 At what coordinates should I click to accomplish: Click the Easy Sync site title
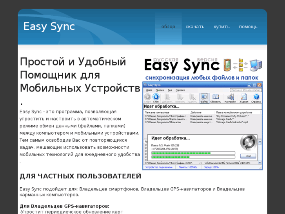point(49,27)
